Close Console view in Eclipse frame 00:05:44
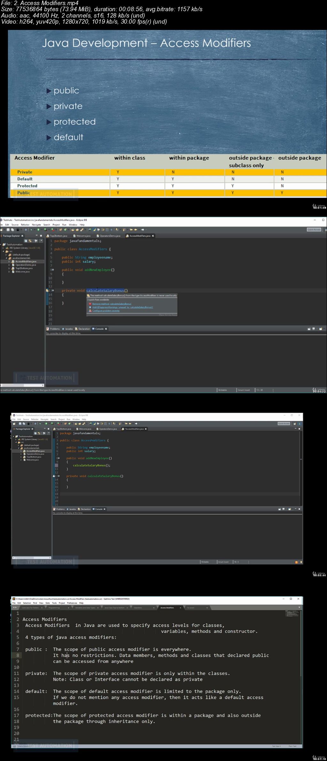 [x=104, y=509]
